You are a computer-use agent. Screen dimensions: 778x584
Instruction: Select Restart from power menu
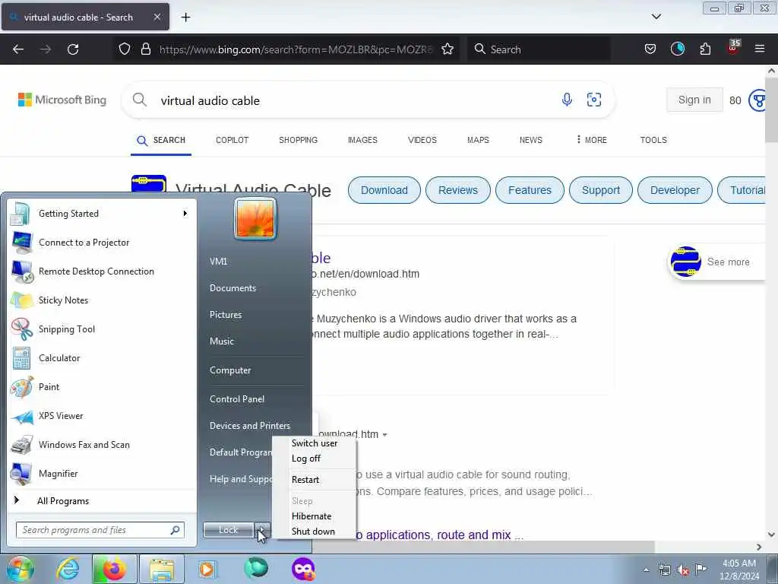(x=305, y=480)
